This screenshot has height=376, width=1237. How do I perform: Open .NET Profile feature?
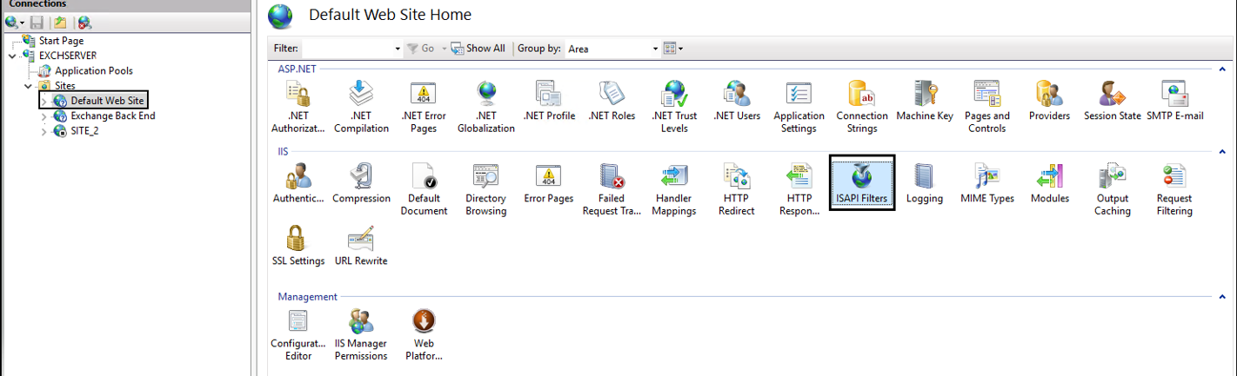pyautogui.click(x=549, y=101)
